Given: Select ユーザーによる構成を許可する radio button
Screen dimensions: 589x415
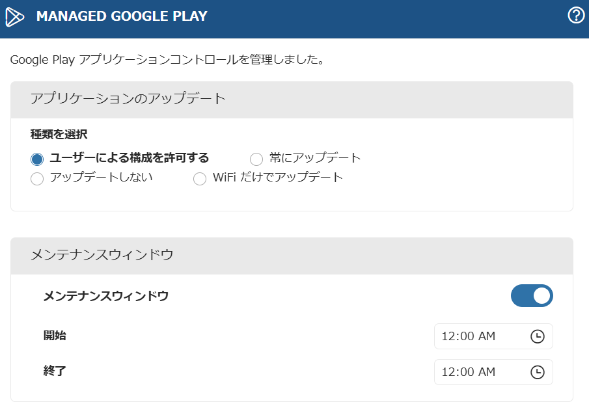Looking at the screenshot, I should point(37,159).
